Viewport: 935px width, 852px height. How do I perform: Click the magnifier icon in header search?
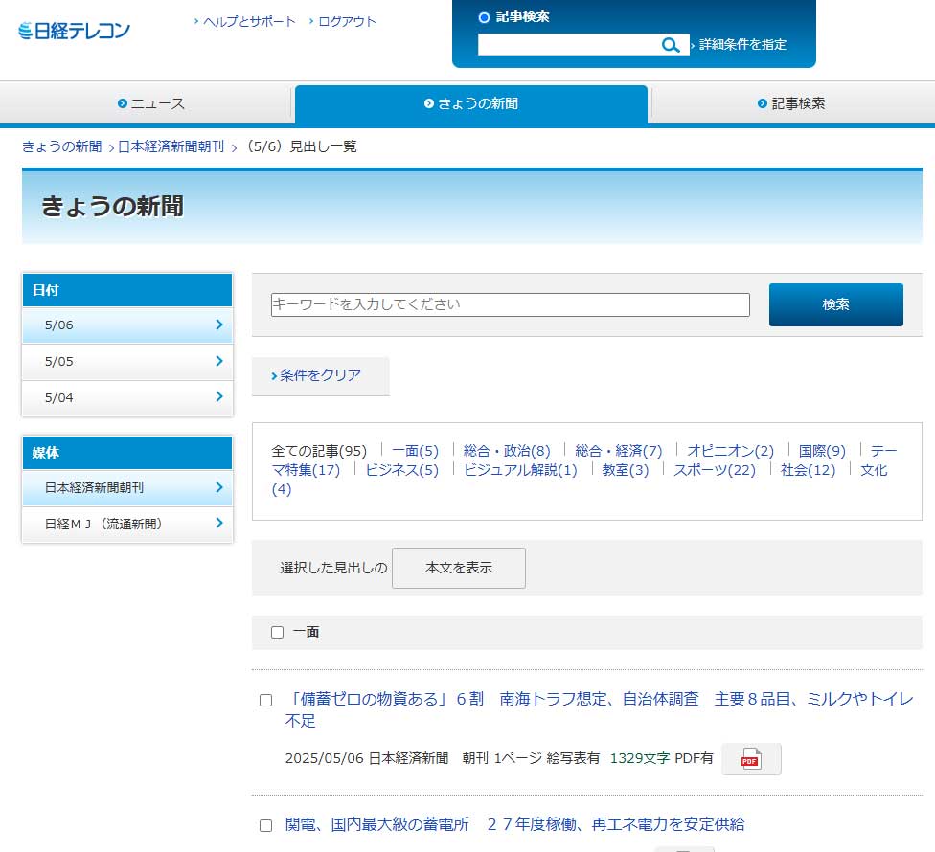click(x=671, y=45)
